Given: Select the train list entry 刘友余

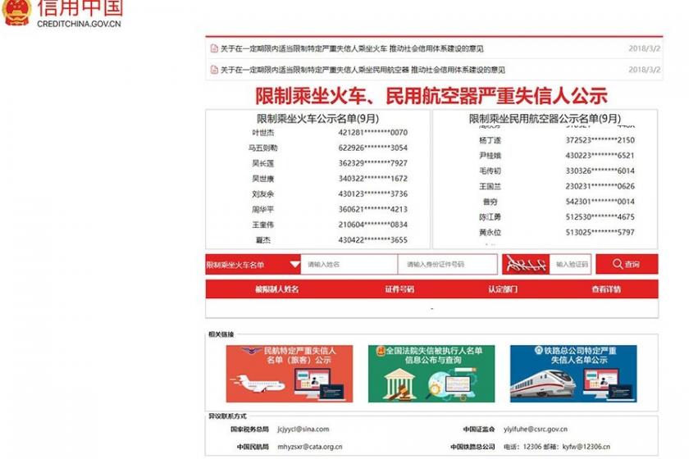Looking at the screenshot, I should coord(262,194).
